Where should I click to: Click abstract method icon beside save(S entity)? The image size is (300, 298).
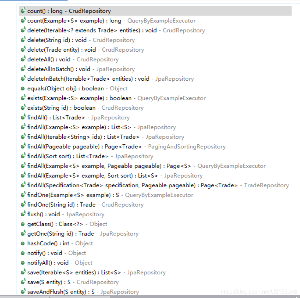pos(23,281)
